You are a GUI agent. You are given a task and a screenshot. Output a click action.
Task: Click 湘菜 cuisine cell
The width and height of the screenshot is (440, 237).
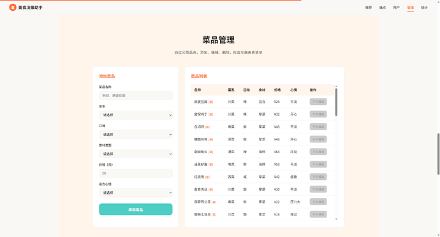(x=231, y=152)
